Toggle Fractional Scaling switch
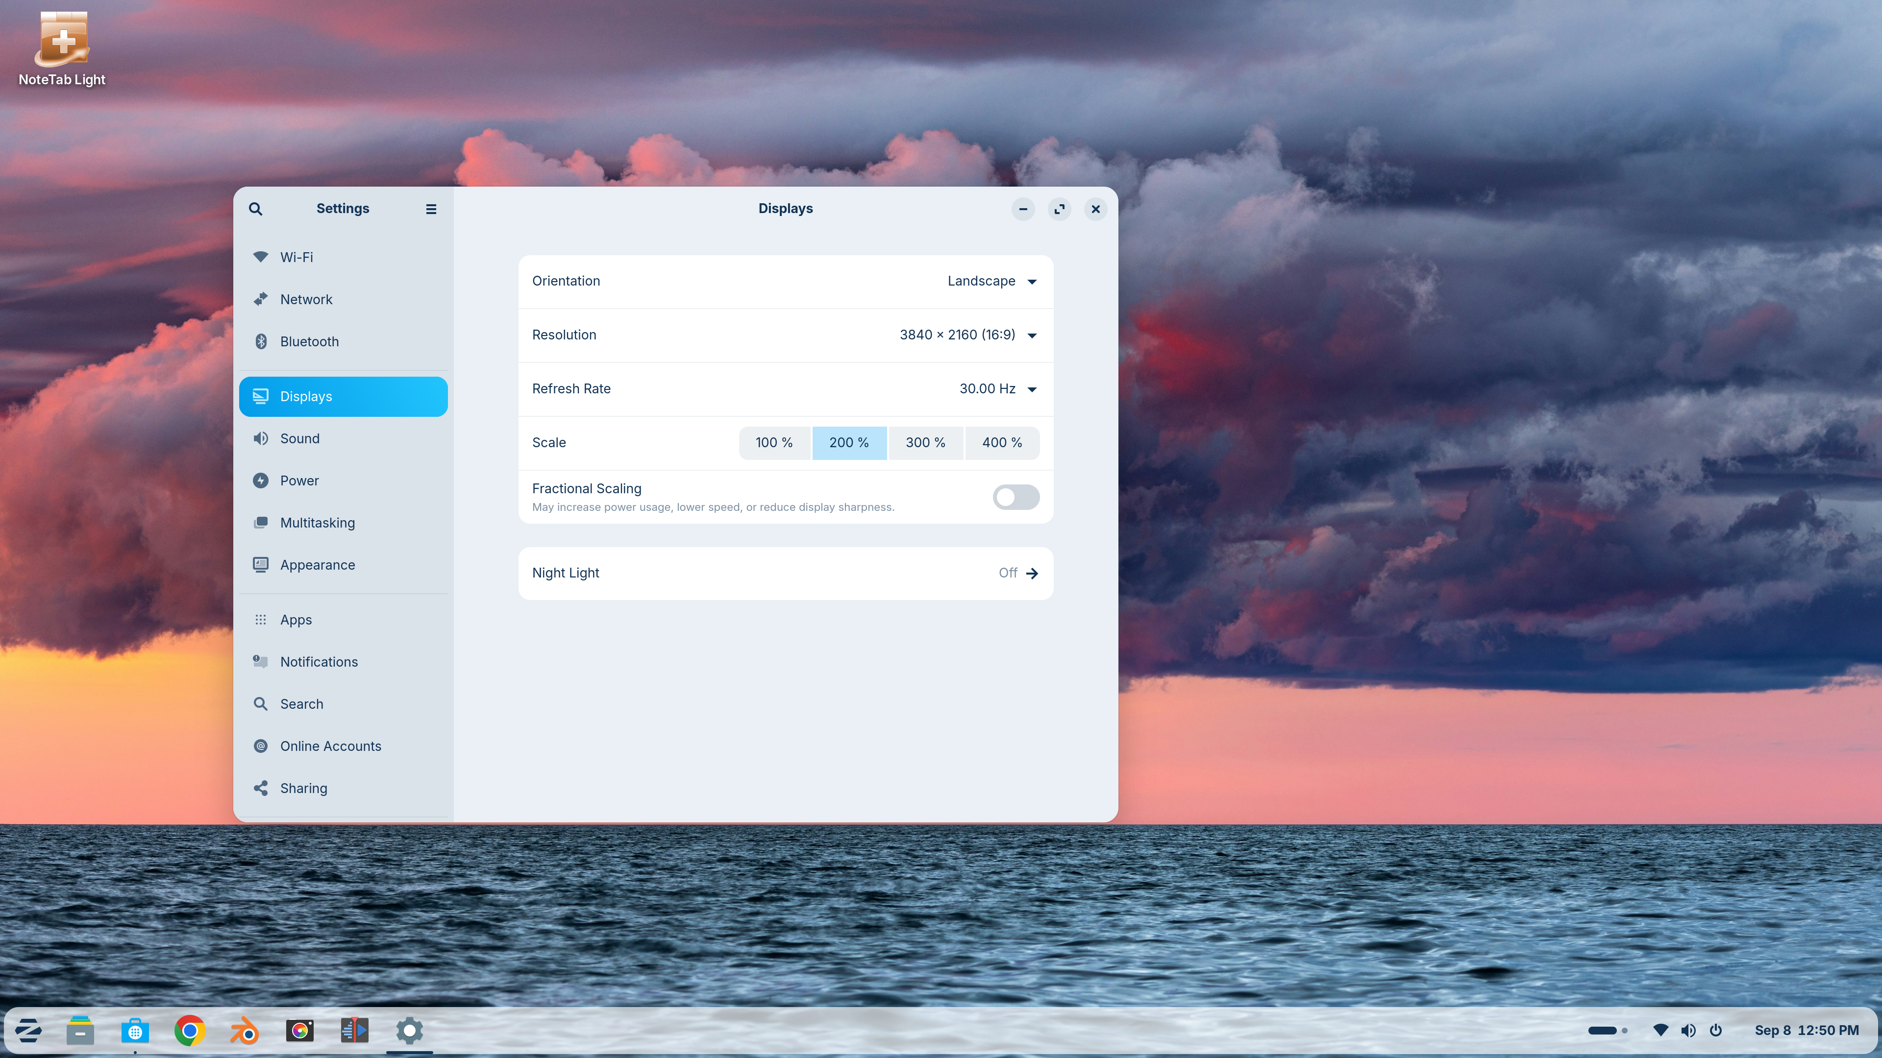 pos(1015,497)
